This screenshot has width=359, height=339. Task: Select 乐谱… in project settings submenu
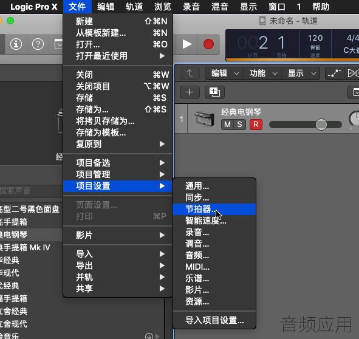[214, 278]
